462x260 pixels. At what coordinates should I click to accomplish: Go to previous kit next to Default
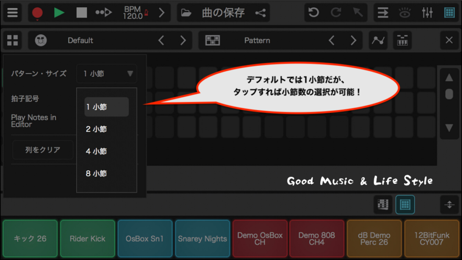tap(161, 40)
